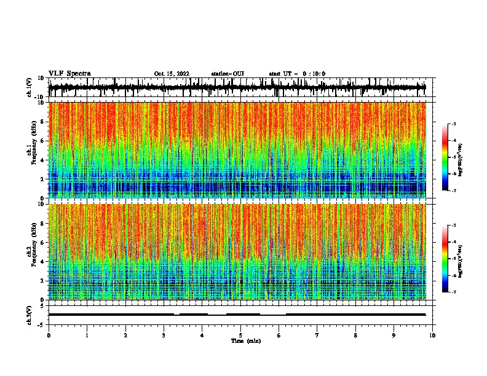Click the "station=OUI" label
487x376 pixels.
228,74
